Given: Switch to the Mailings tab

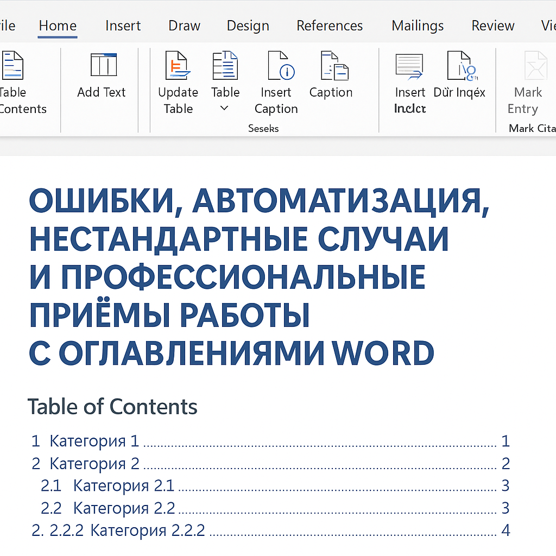Looking at the screenshot, I should 418,26.
